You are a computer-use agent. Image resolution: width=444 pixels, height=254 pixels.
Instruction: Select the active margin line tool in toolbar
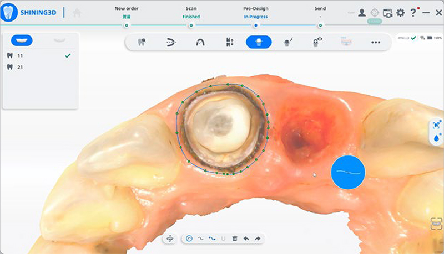point(259,42)
